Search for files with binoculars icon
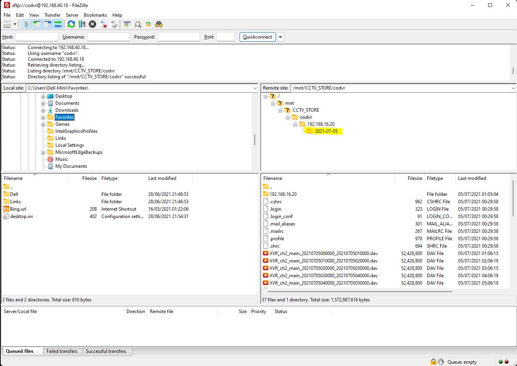 [x=159, y=24]
